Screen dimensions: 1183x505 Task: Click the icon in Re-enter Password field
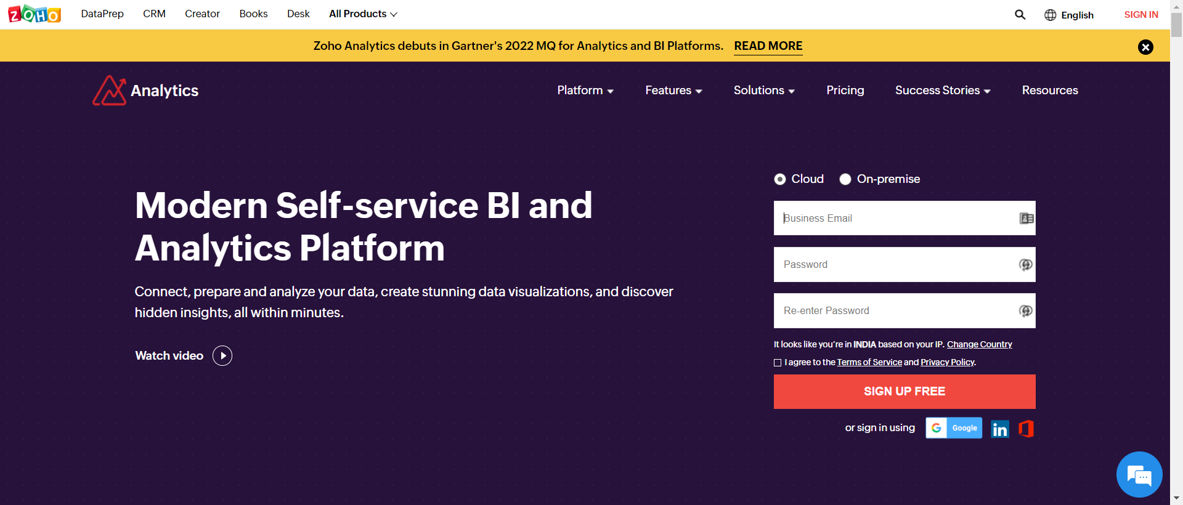click(x=1025, y=311)
